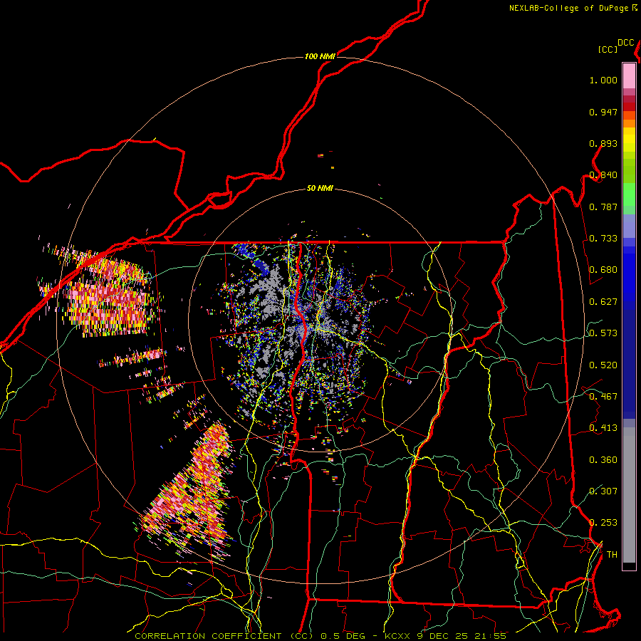The width and height of the screenshot is (641, 641).
Task: Select the 0.467 legend value
Action: (x=603, y=397)
